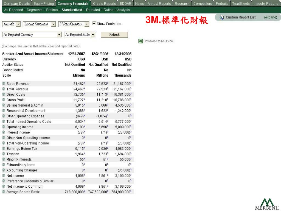The width and height of the screenshot is (281, 211).
Task: Click help icon beside Preference Dividends & Similar
Action: 3,181
